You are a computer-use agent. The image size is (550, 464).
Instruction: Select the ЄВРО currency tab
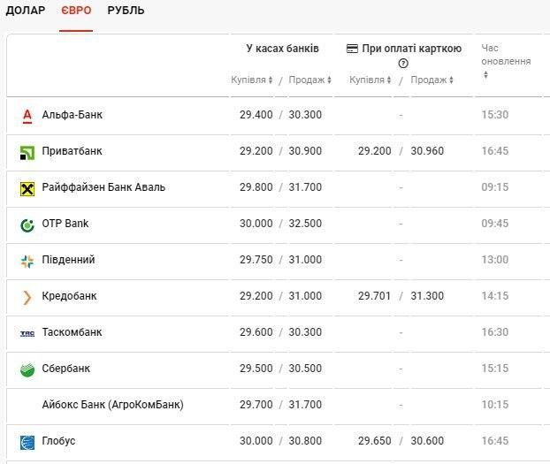[x=76, y=11]
